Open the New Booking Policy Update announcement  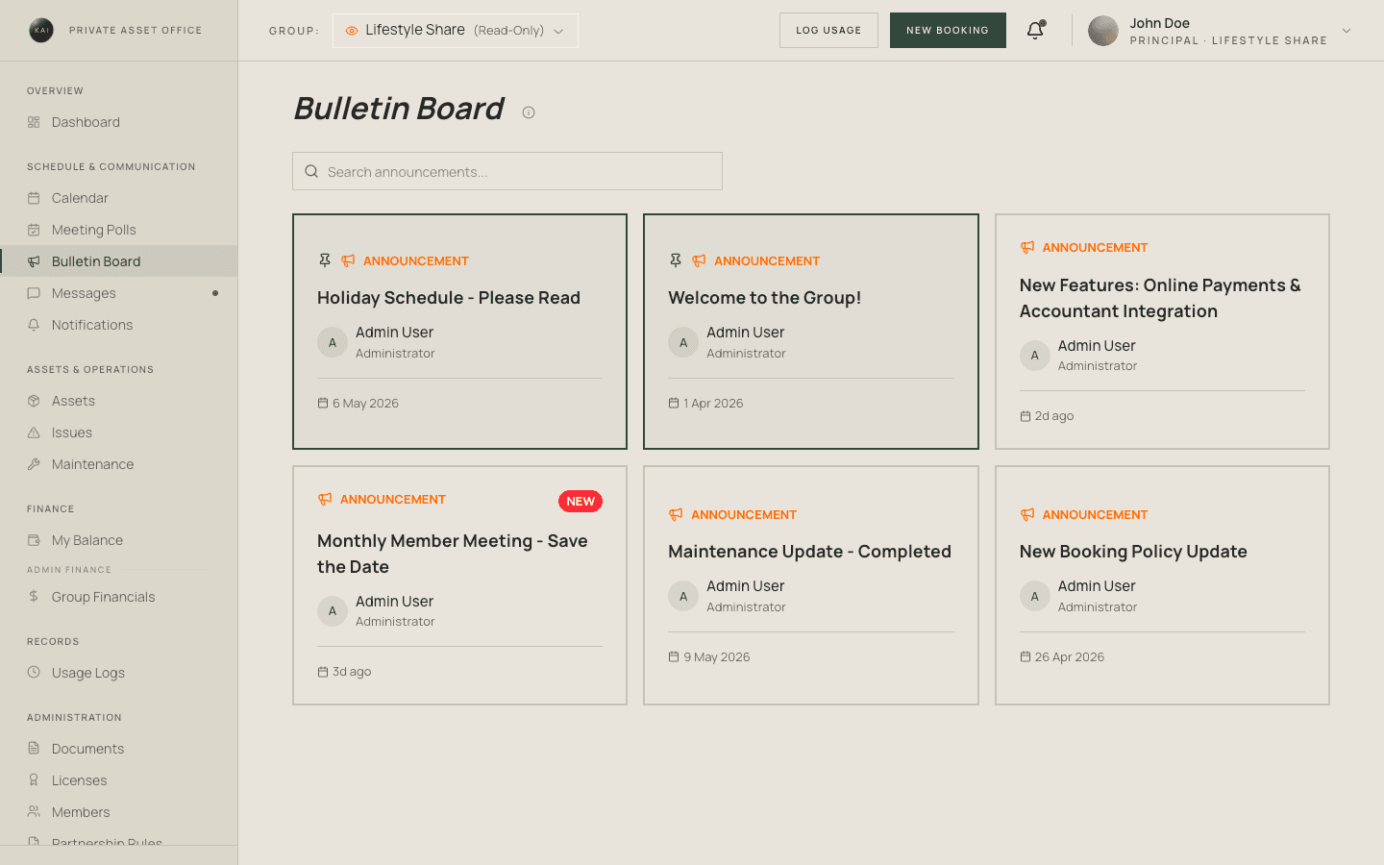(x=1162, y=585)
